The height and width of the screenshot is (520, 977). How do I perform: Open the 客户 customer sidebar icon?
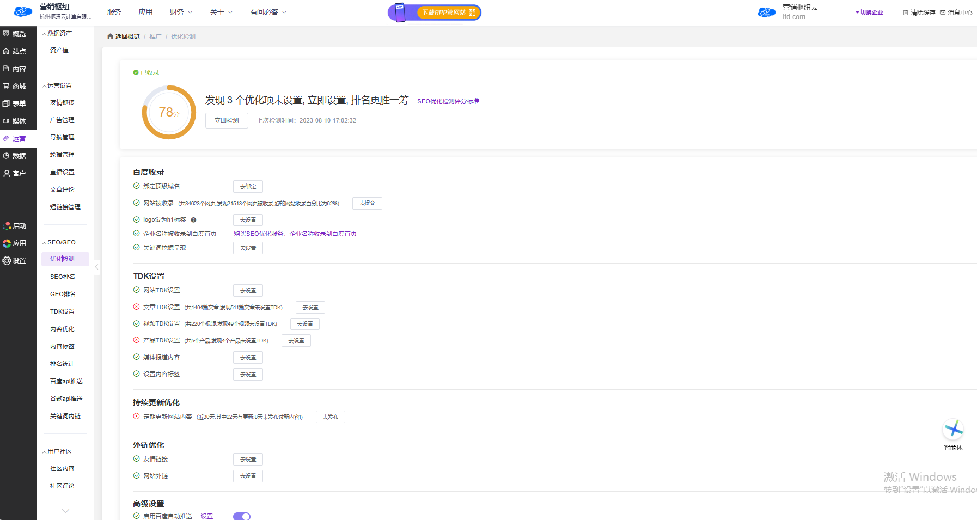click(x=7, y=173)
